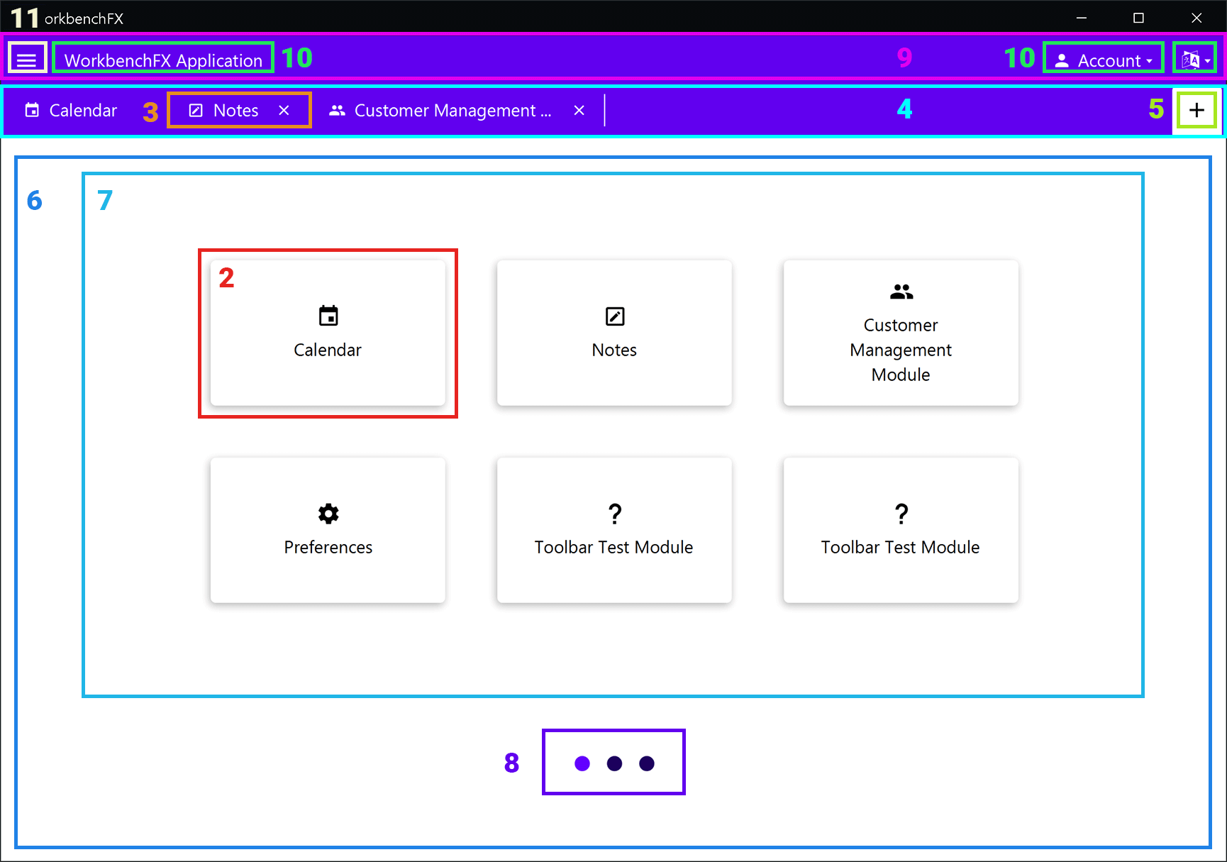Close the WorkbenchFX window
1227x862 pixels.
pos(1197,18)
